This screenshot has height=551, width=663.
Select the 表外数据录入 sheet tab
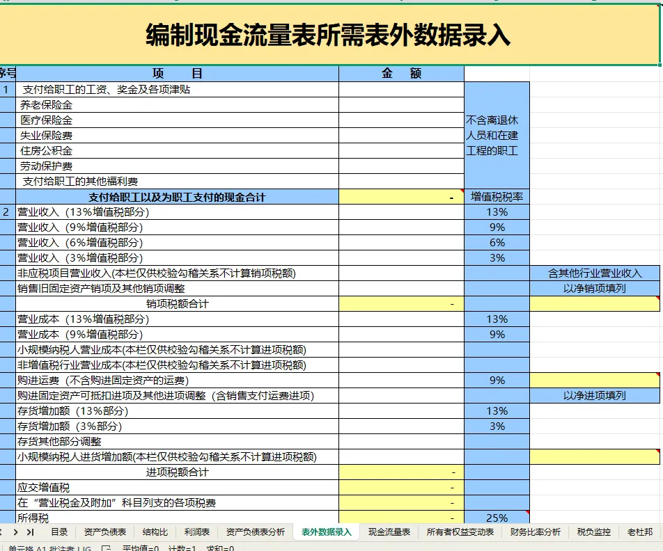(327, 532)
